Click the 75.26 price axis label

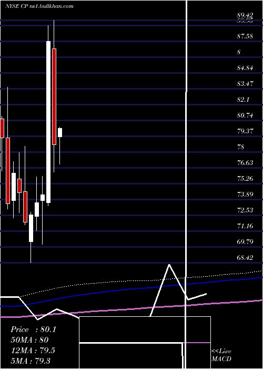coord(245,179)
